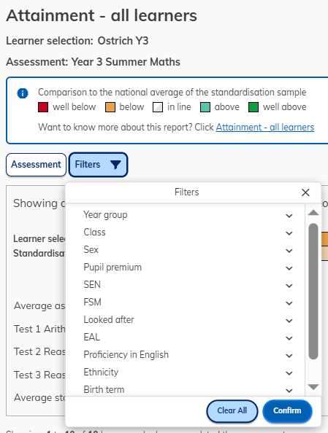Expand the Pupil premium filter chevron
Image resolution: width=328 pixels, height=433 pixels.
click(289, 268)
